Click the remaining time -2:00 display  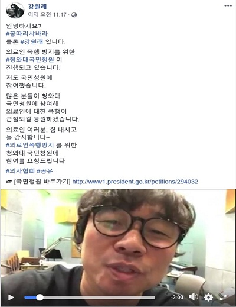click(x=177, y=297)
